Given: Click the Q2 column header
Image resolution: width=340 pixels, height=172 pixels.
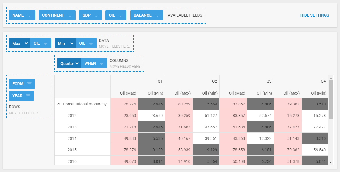Looking at the screenshot, I should 192,81.
